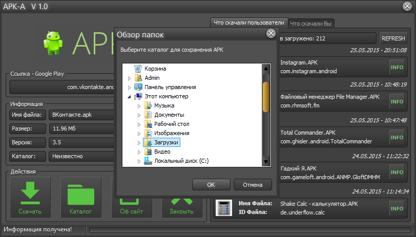Image resolution: width=416 pixels, height=237 pixels.
Task: Click the Видео folder icon
Action: coord(148,152)
